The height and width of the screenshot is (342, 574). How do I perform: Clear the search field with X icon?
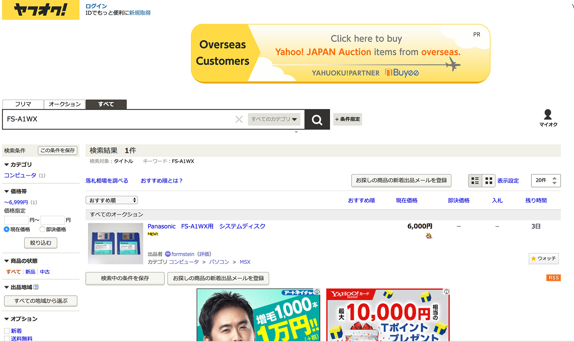pos(239,119)
